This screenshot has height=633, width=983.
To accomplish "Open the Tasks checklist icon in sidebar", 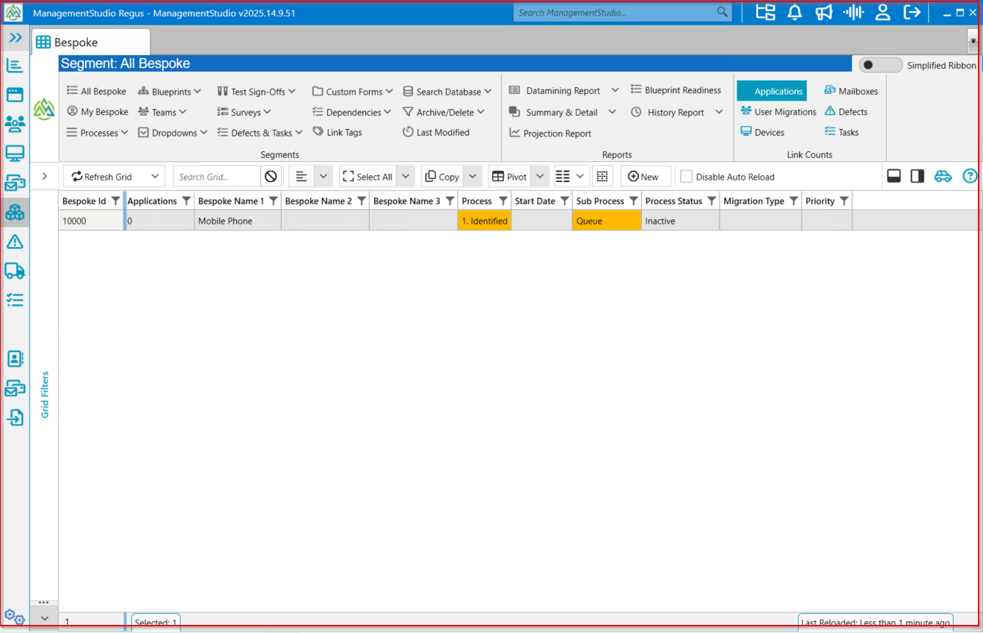I will 15,300.
